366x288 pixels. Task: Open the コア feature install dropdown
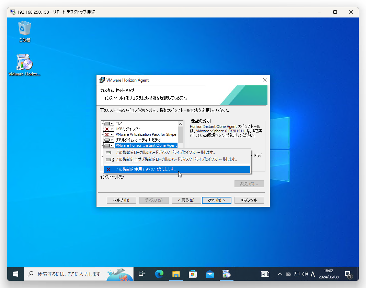(x=108, y=123)
